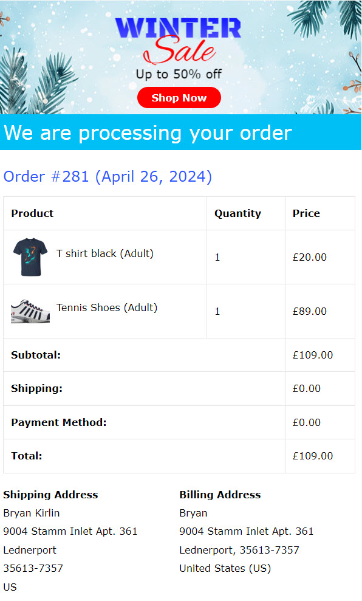Click the Up to 50% off text

click(179, 74)
